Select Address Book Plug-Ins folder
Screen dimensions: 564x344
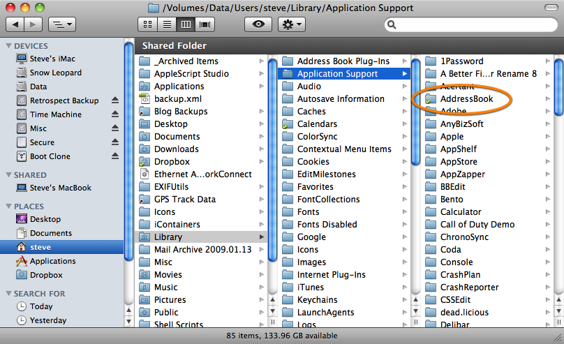pyautogui.click(x=344, y=61)
